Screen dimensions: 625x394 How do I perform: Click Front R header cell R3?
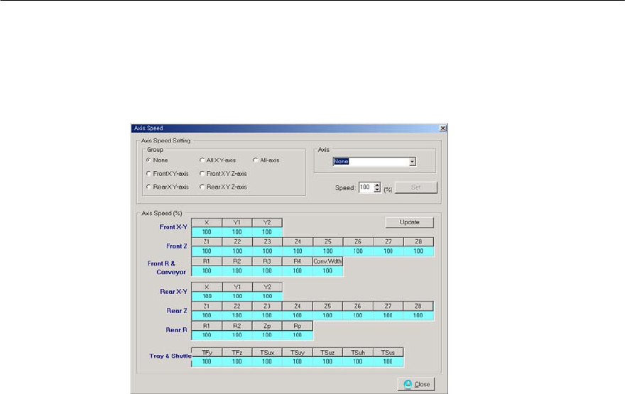coord(267,261)
